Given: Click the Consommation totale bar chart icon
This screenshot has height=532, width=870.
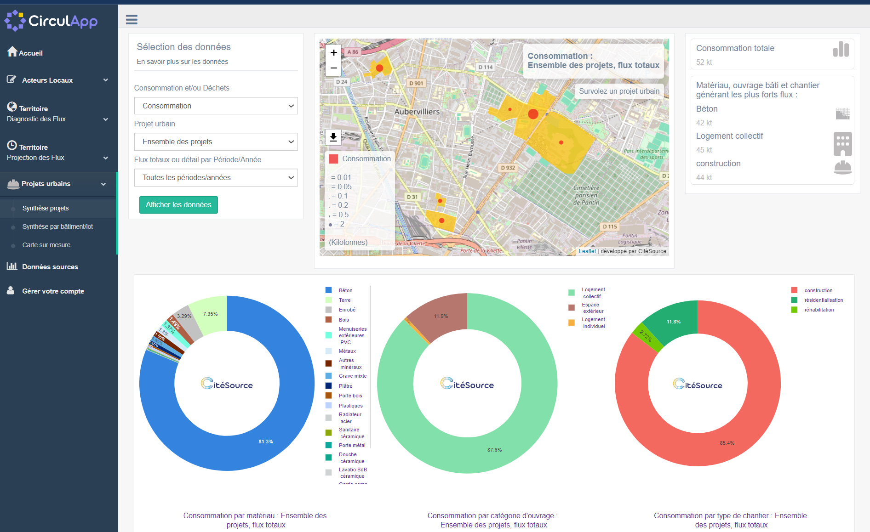Looking at the screenshot, I should tap(841, 49).
